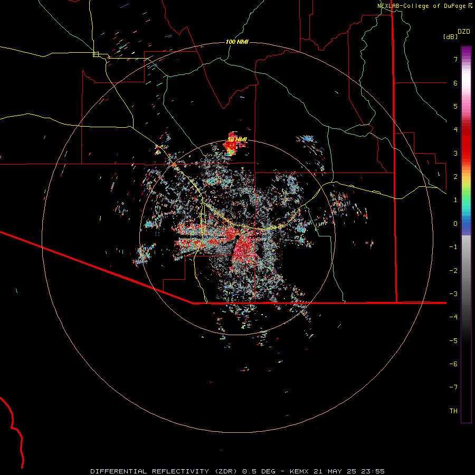Click the -6 value on color scale

453,364
